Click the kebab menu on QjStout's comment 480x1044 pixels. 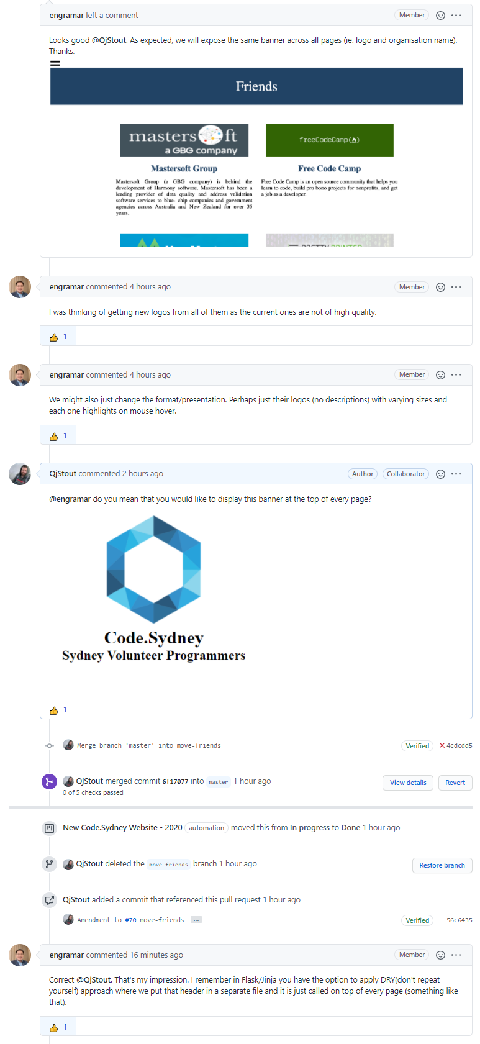coord(457,474)
